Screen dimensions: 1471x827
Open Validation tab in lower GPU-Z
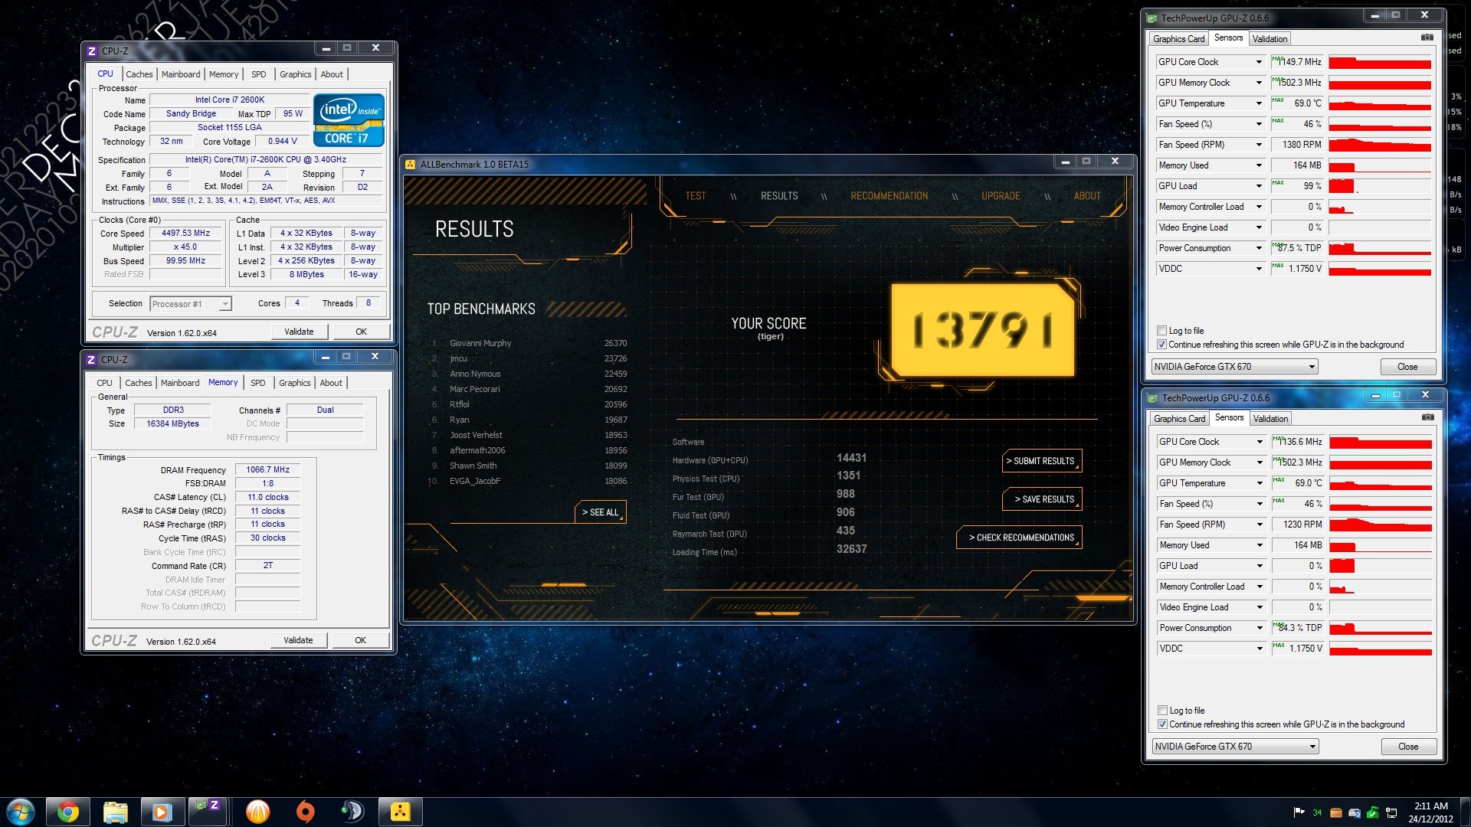(x=1270, y=419)
